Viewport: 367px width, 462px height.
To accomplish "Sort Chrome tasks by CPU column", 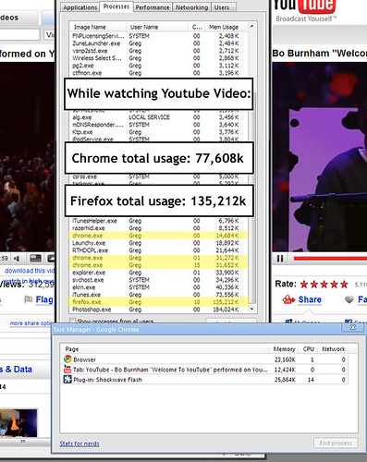I will (x=308, y=349).
